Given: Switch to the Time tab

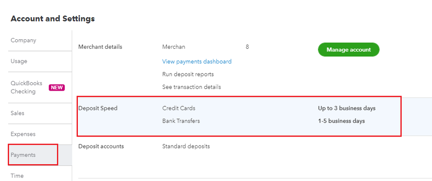Looking at the screenshot, I should [x=17, y=175].
